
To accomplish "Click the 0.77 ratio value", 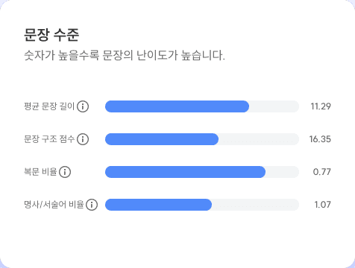I will click(322, 172).
